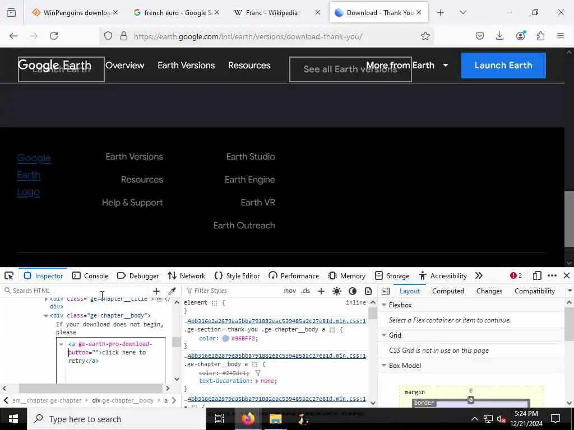Open the Firefox extensions icon
This screenshot has width=574, height=430.
(x=540, y=36)
